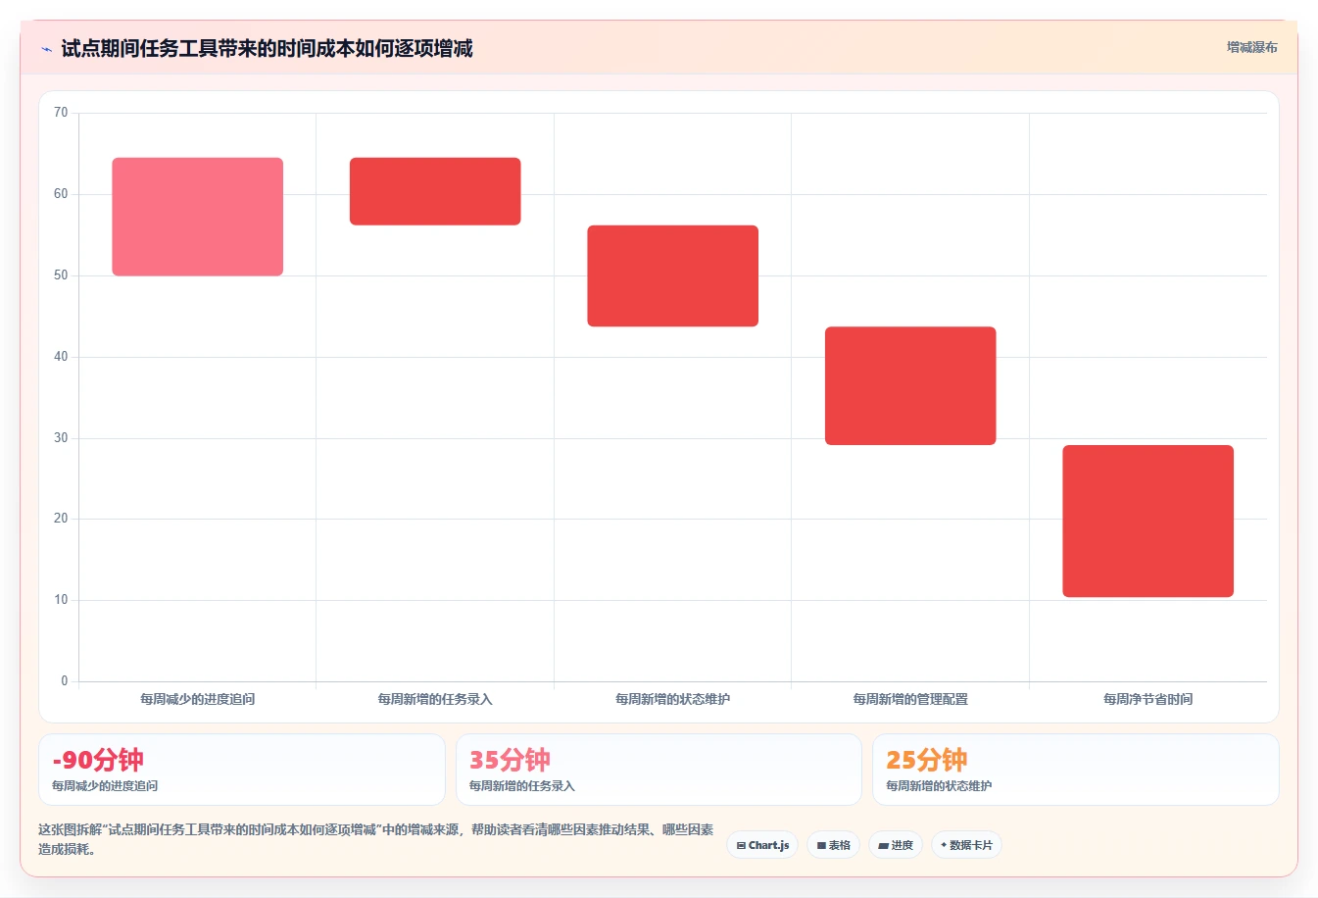Click the red 每周净节省时间 bar

tap(1148, 522)
